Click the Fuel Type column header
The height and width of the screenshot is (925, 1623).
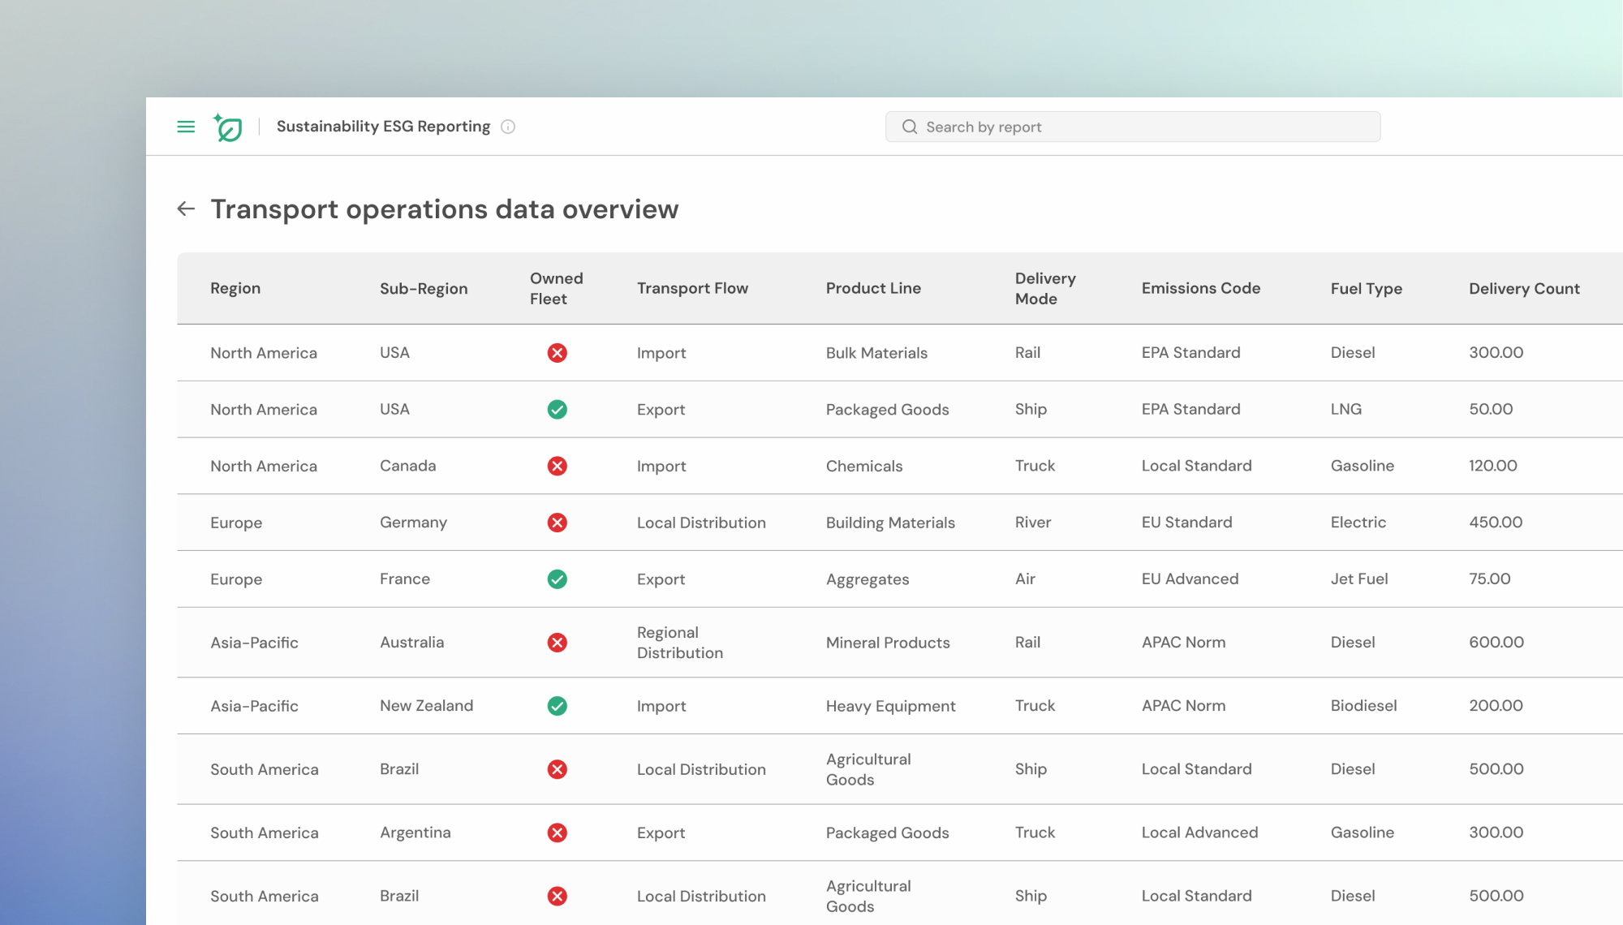point(1367,288)
